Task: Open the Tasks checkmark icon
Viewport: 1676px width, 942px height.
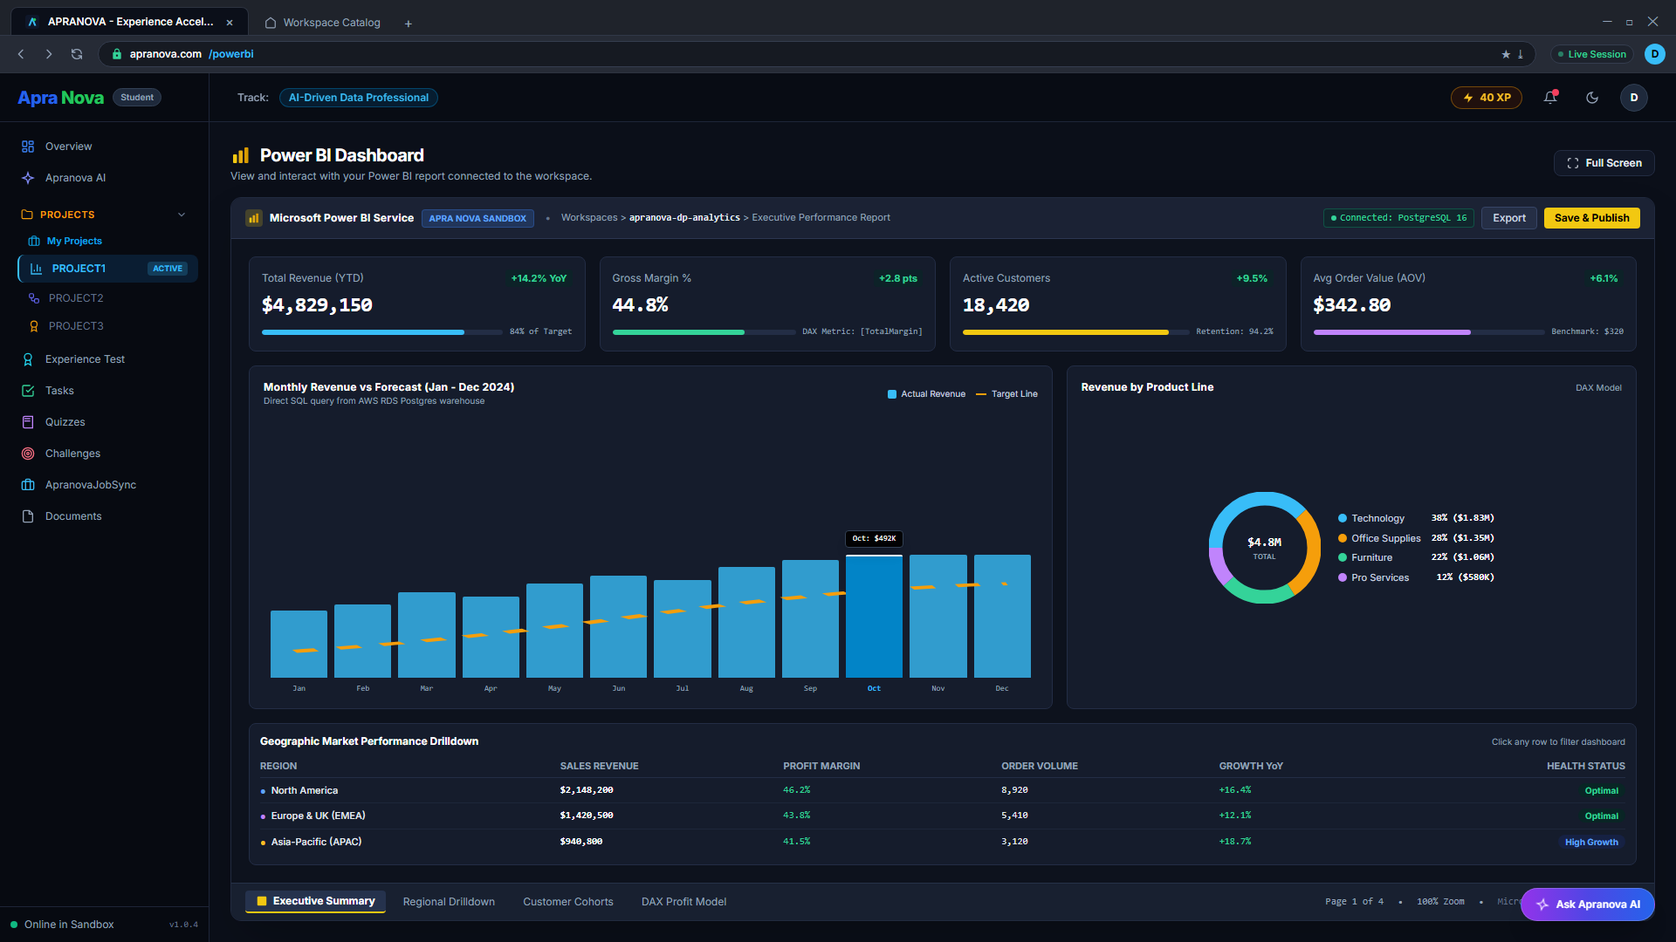Action: click(28, 391)
